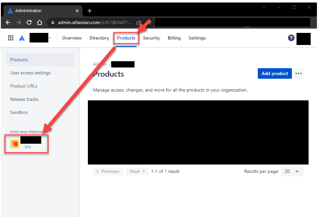This screenshot has width=329, height=217.
Task: Click the Add product button
Action: (275, 73)
